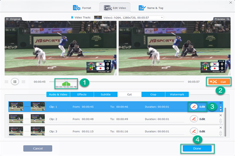The image size is (235, 156).
Task: Close the editor window with the X
Action: (x=231, y=3)
